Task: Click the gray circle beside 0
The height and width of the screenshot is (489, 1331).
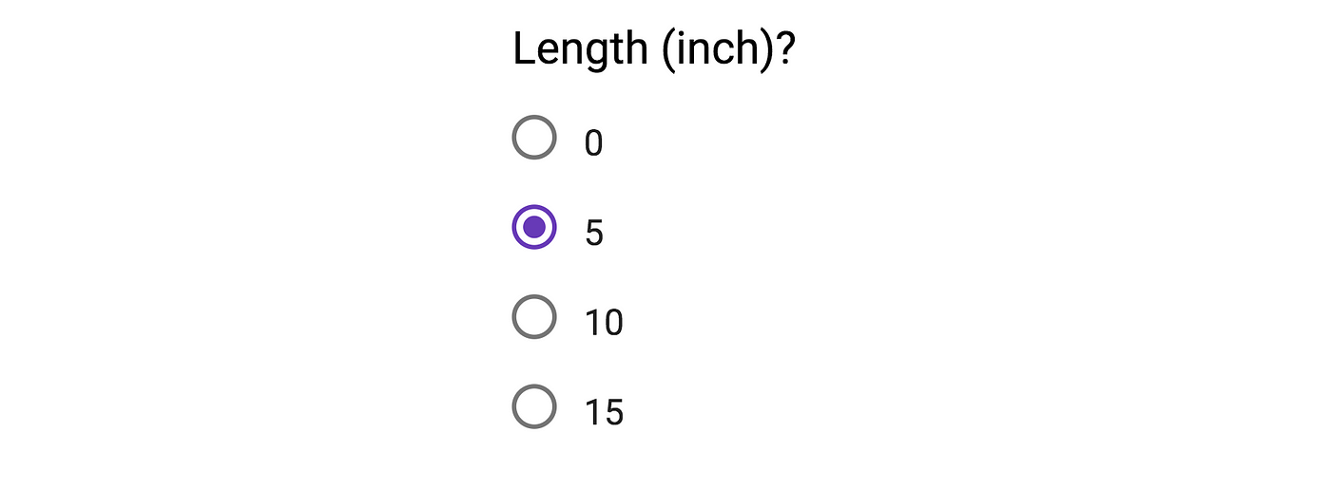Action: [x=533, y=138]
